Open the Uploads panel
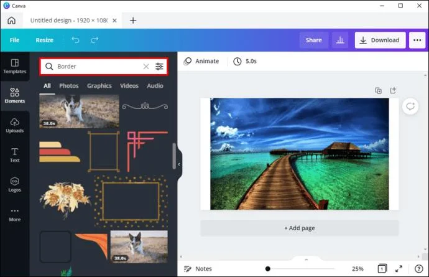This screenshot has width=429, height=277. 14,124
